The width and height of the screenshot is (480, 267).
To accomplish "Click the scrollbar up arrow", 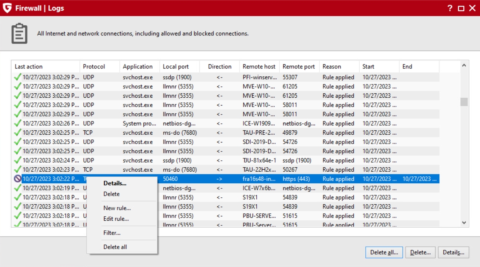I will point(464,65).
